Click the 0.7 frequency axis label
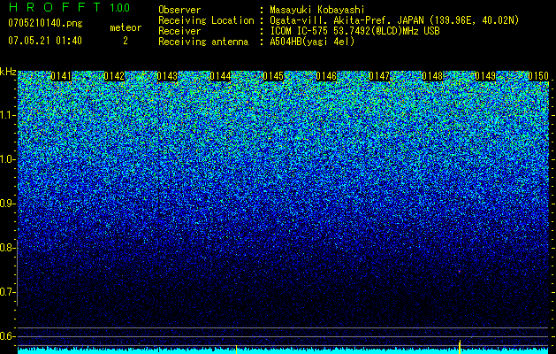The width and height of the screenshot is (556, 354). (6, 292)
